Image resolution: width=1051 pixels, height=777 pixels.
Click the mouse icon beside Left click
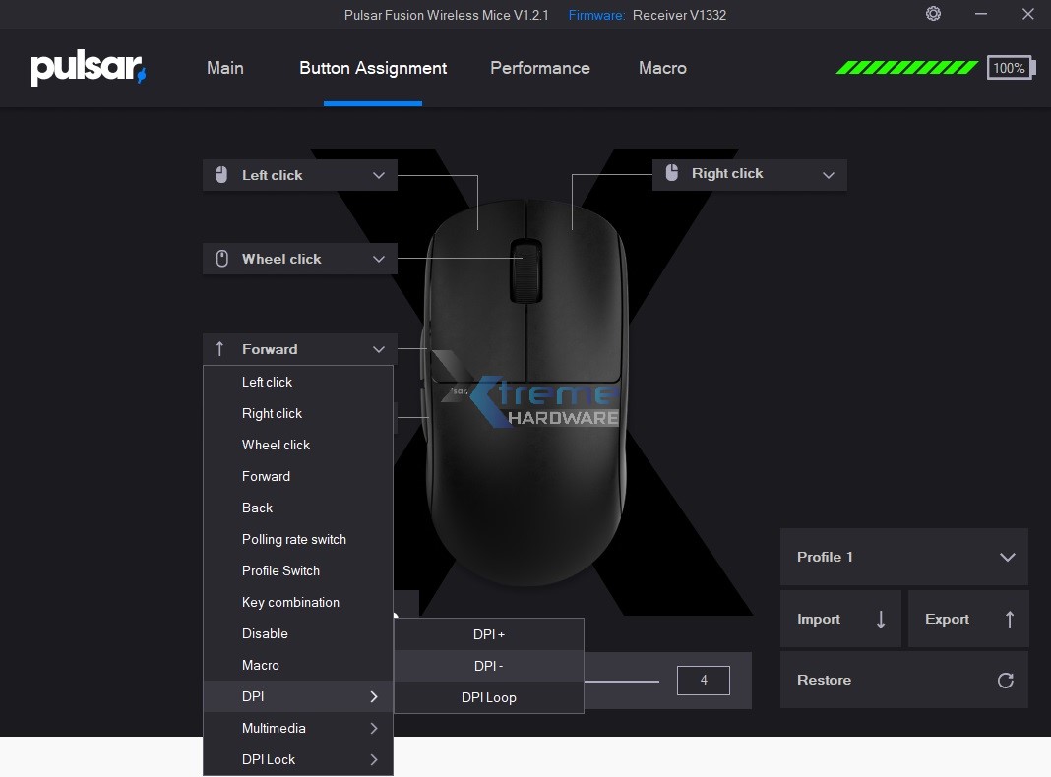pyautogui.click(x=220, y=174)
